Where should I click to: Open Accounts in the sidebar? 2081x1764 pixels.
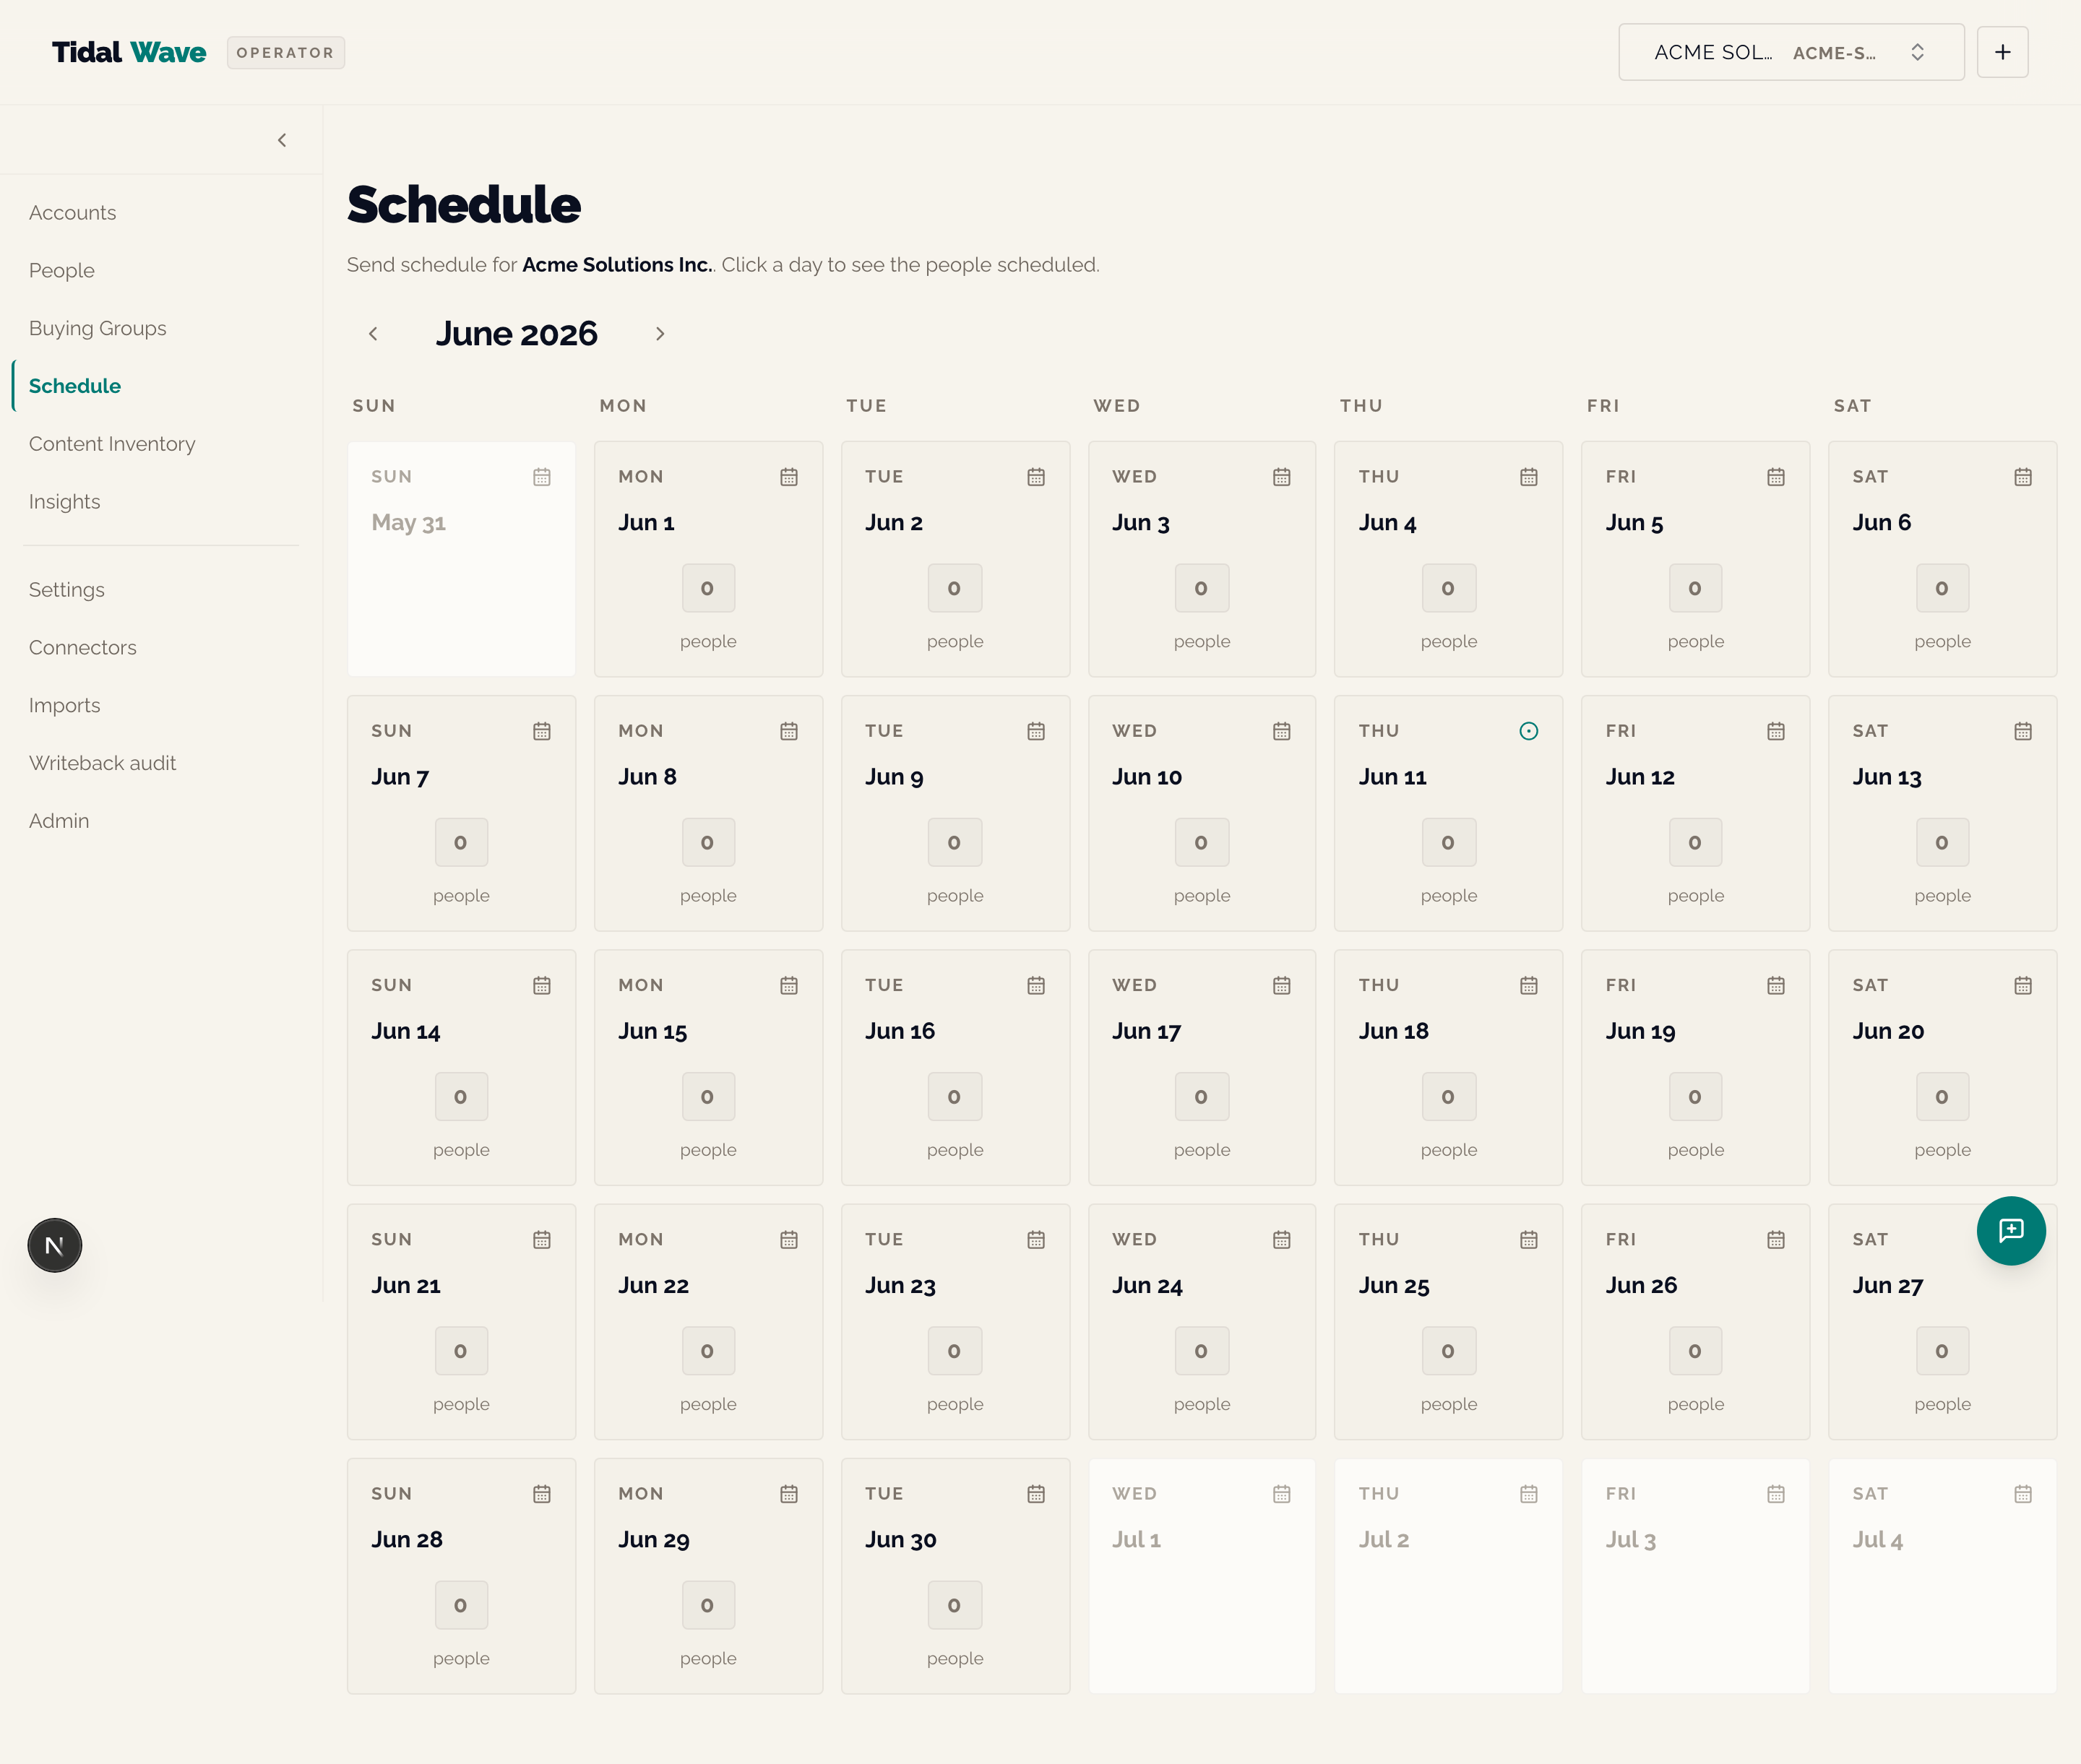pos(72,213)
